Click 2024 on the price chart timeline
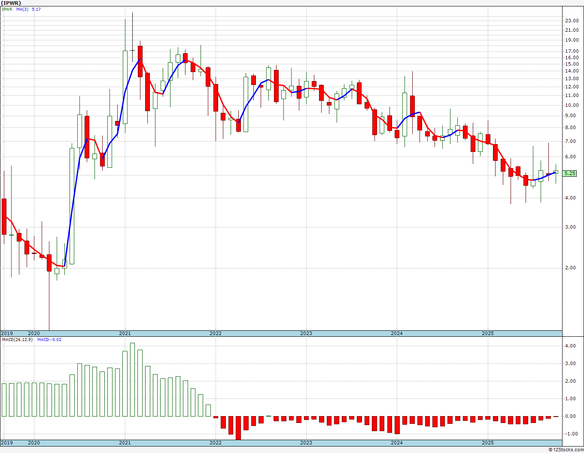The image size is (584, 453). click(397, 333)
